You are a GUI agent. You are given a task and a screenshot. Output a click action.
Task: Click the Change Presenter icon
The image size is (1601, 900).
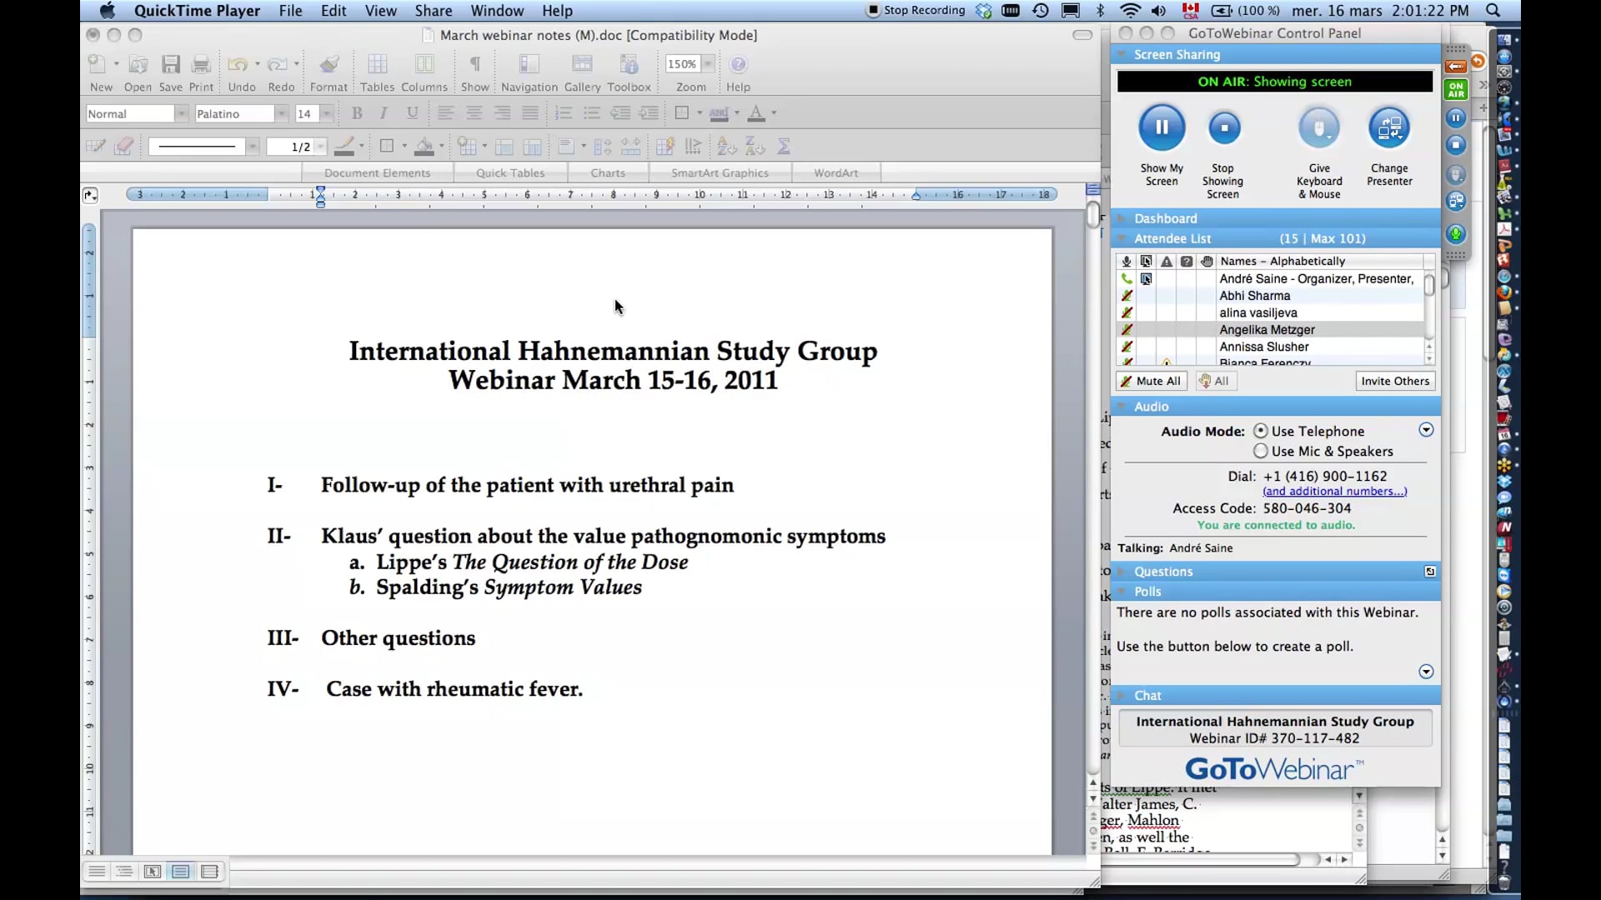(1388, 127)
